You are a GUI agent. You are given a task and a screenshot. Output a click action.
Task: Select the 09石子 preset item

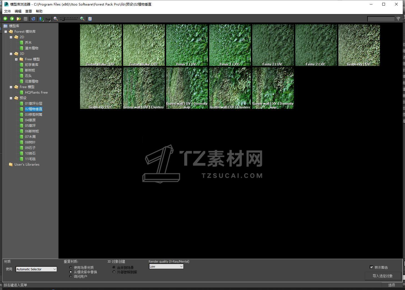[x=30, y=148]
